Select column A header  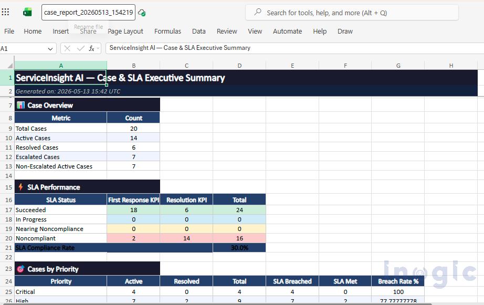point(61,66)
